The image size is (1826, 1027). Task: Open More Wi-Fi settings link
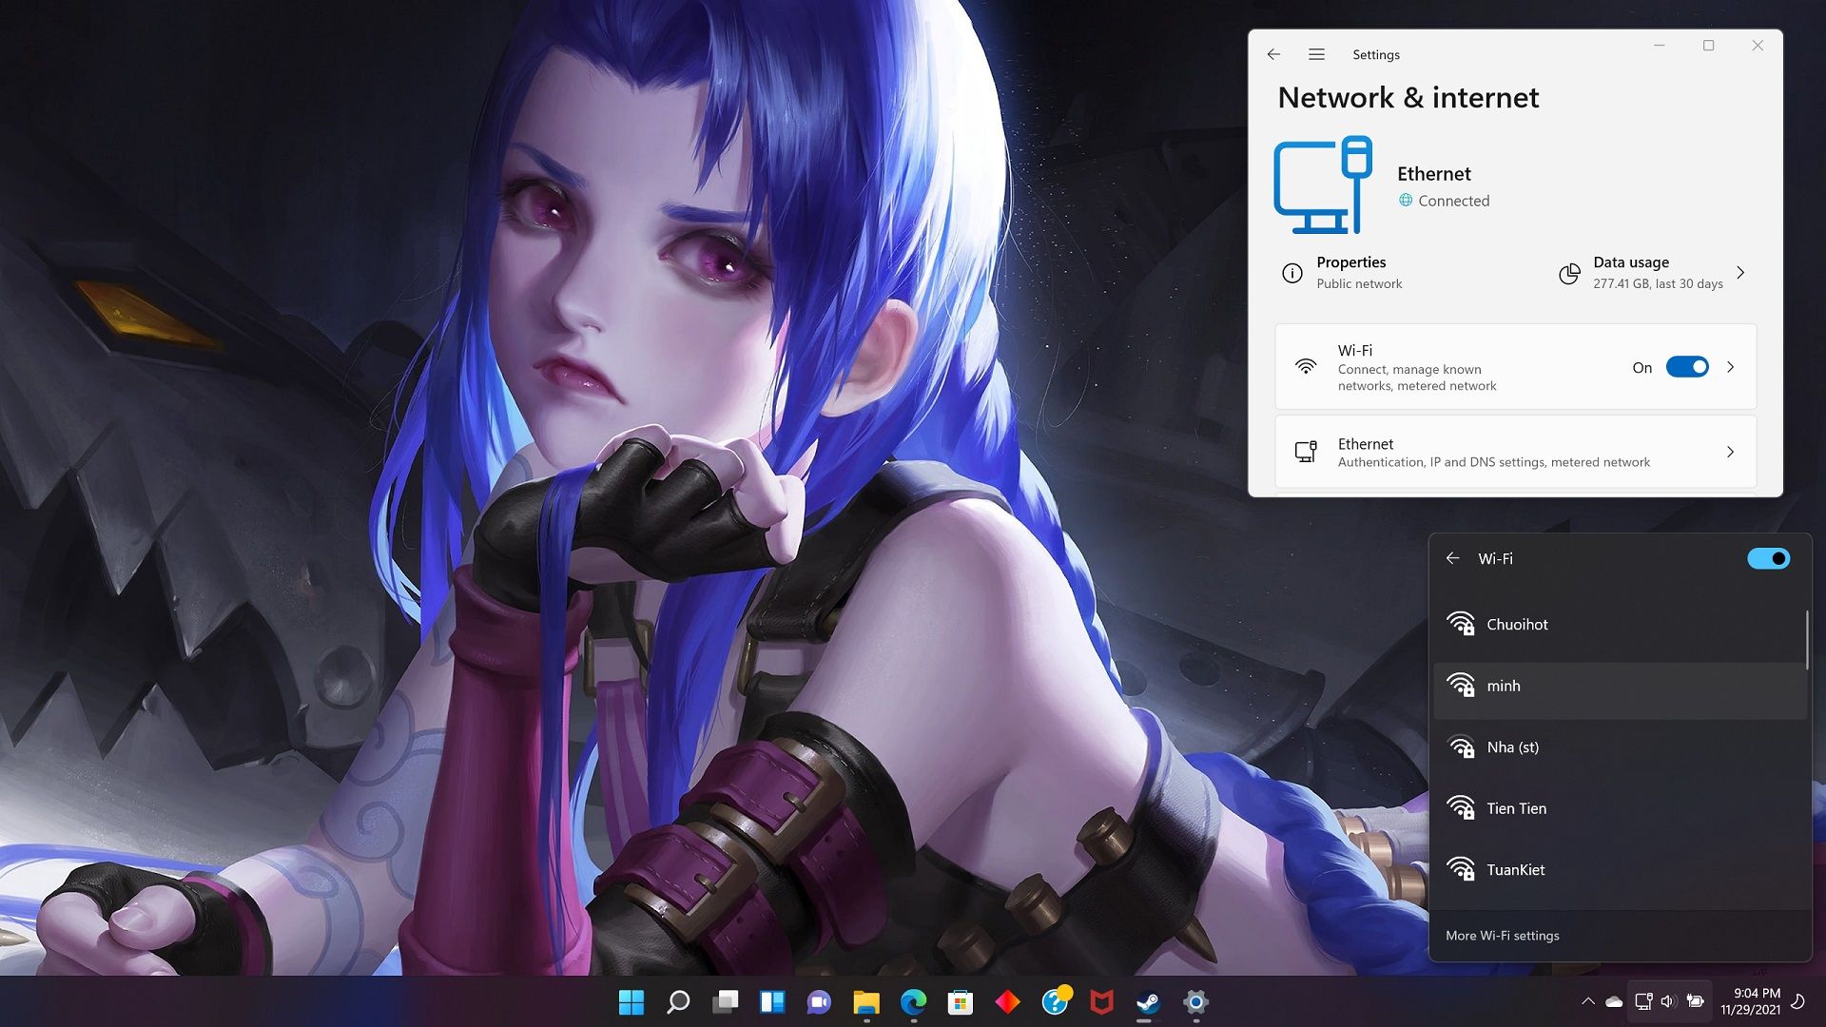1502,936
